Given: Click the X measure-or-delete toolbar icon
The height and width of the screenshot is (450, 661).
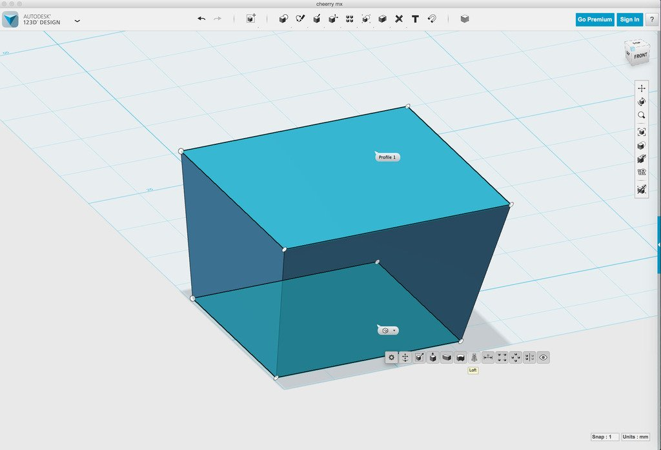Looking at the screenshot, I should click(399, 19).
